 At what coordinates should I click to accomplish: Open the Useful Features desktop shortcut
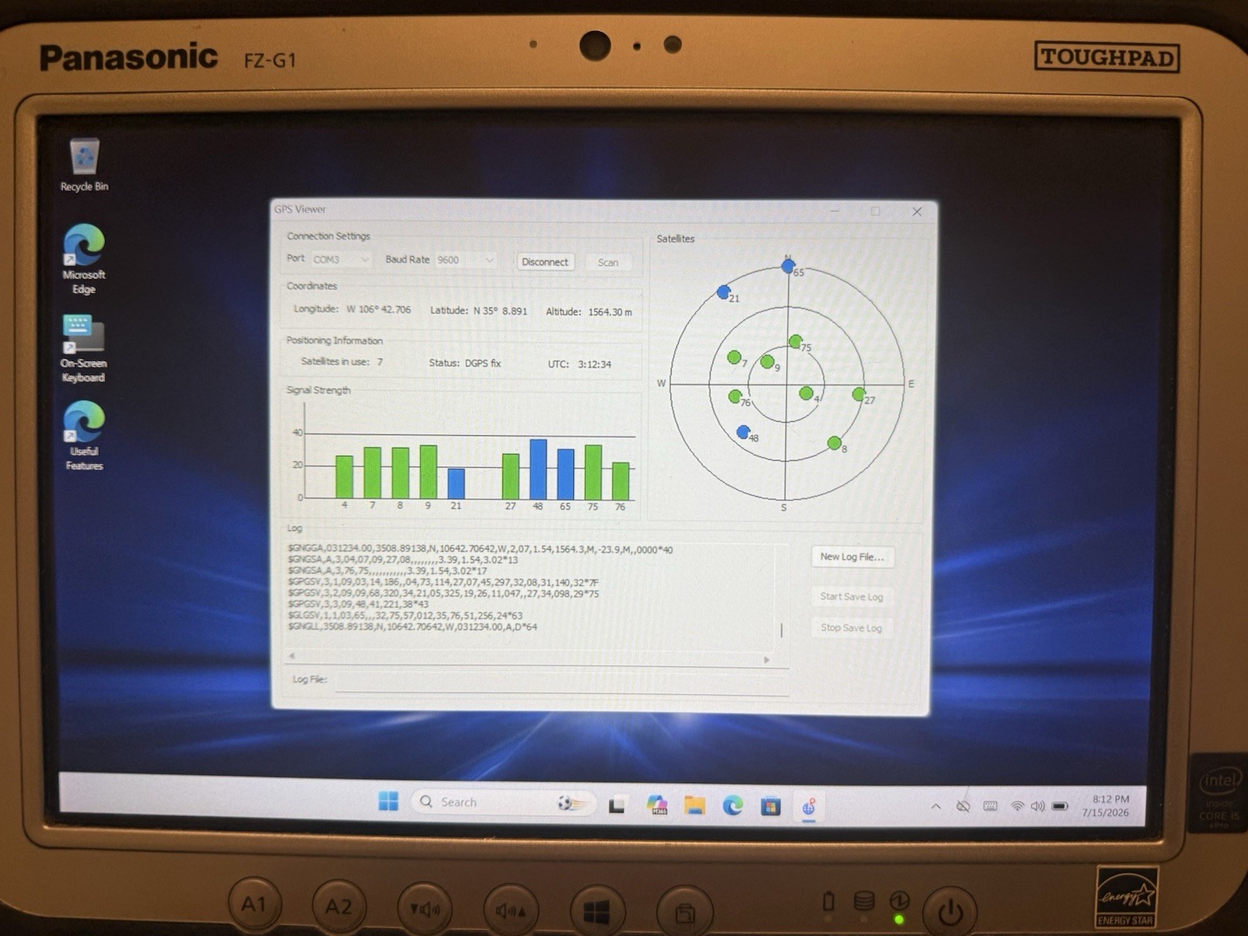point(84,436)
